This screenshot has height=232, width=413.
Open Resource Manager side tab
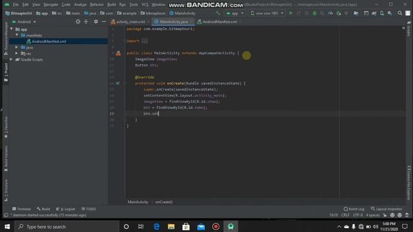point(6,39)
